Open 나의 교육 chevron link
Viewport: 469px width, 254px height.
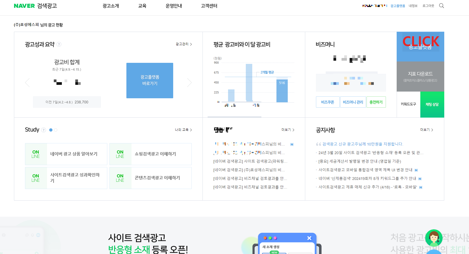[x=183, y=130]
